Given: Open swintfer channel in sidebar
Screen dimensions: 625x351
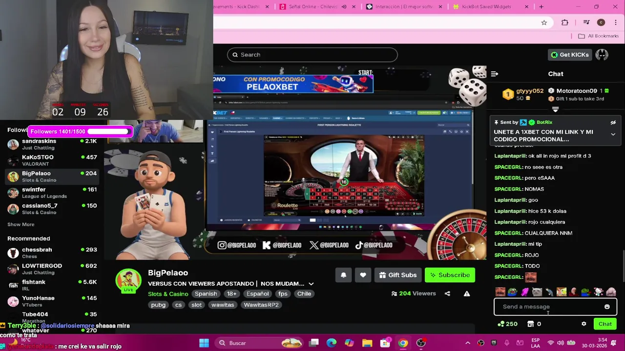Looking at the screenshot, I should tap(52, 193).
